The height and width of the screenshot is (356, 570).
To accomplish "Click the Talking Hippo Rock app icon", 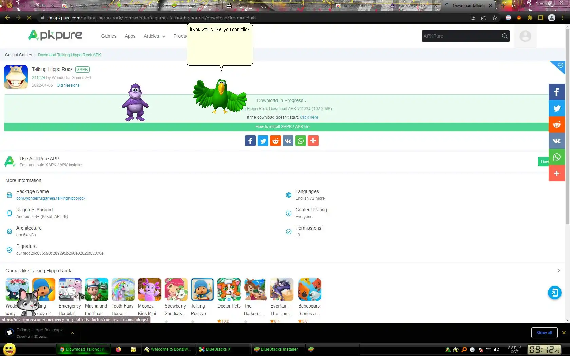I will [16, 77].
